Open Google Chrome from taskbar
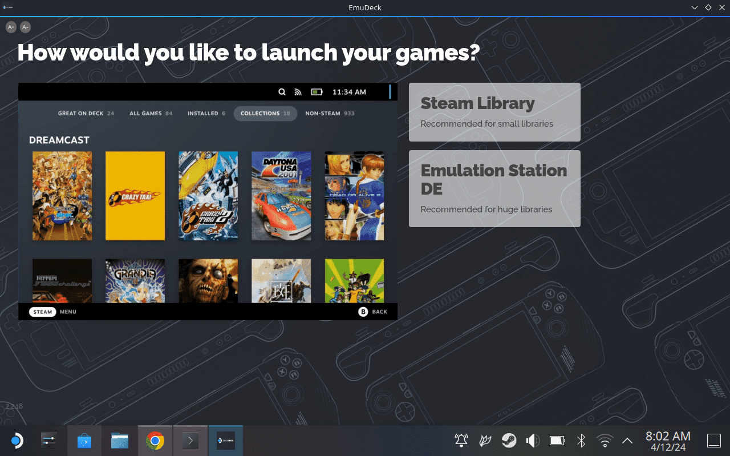This screenshot has height=456, width=730. 155,441
